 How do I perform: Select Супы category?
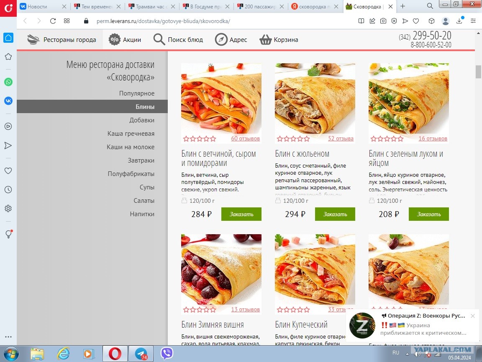click(147, 187)
